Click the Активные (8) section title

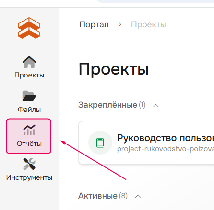[103, 196]
